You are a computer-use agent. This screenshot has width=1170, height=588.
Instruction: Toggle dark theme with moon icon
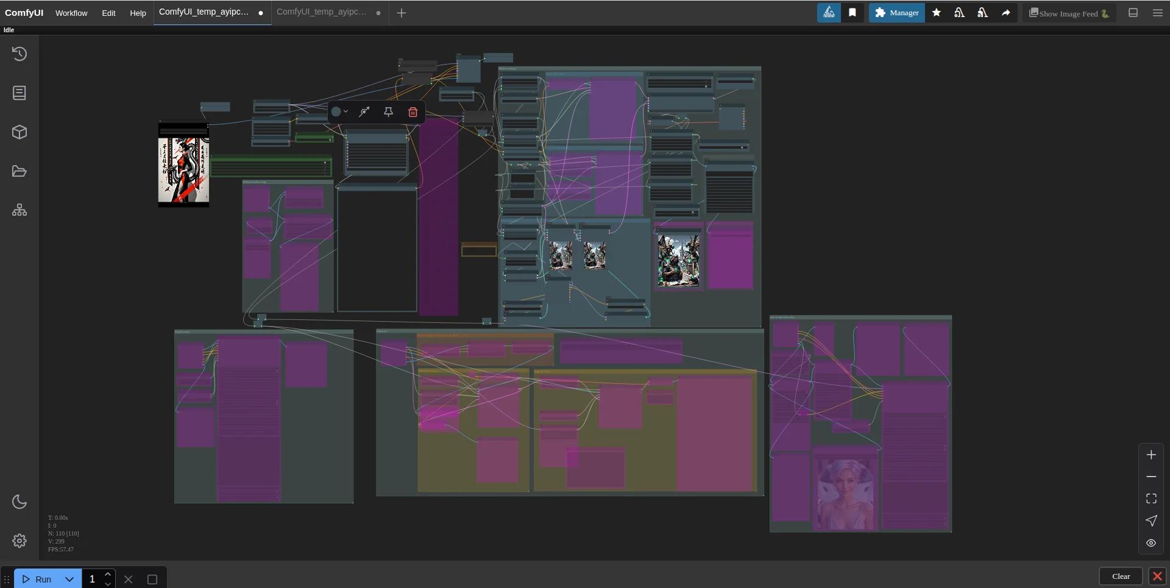tap(19, 502)
